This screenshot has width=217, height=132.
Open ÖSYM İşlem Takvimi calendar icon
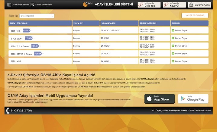pos(9,5)
